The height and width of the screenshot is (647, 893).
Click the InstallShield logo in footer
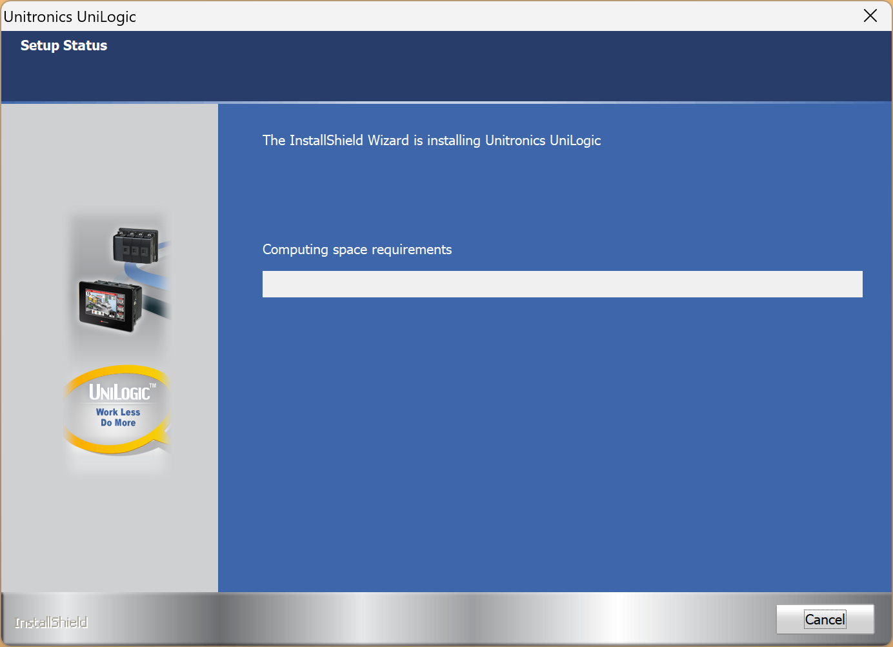tap(52, 622)
